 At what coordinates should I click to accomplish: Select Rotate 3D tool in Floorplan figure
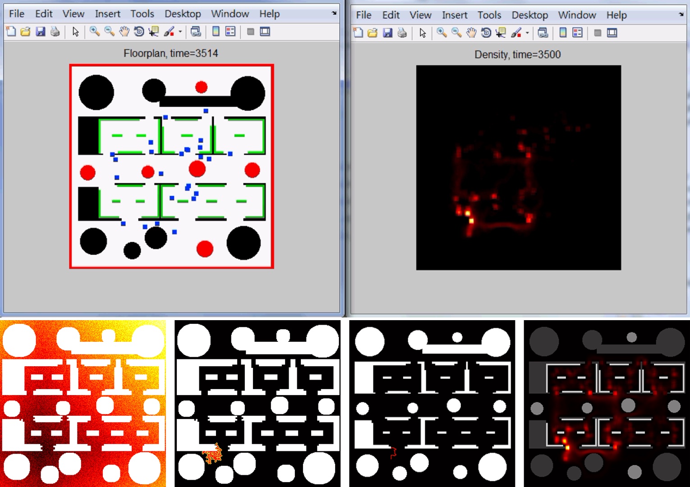[x=139, y=32]
